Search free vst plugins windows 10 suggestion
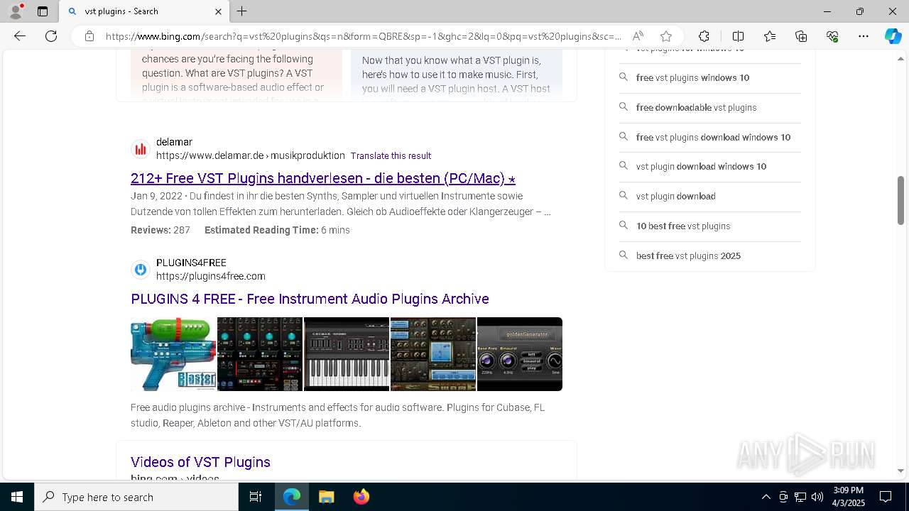909x511 pixels. click(x=710, y=78)
